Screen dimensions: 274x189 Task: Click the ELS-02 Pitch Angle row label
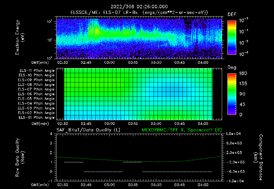coord(36,113)
